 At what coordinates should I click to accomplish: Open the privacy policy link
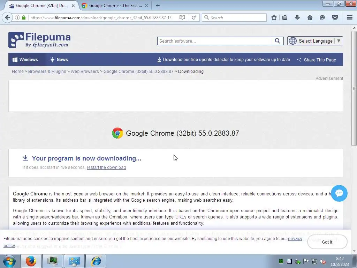point(295,239)
